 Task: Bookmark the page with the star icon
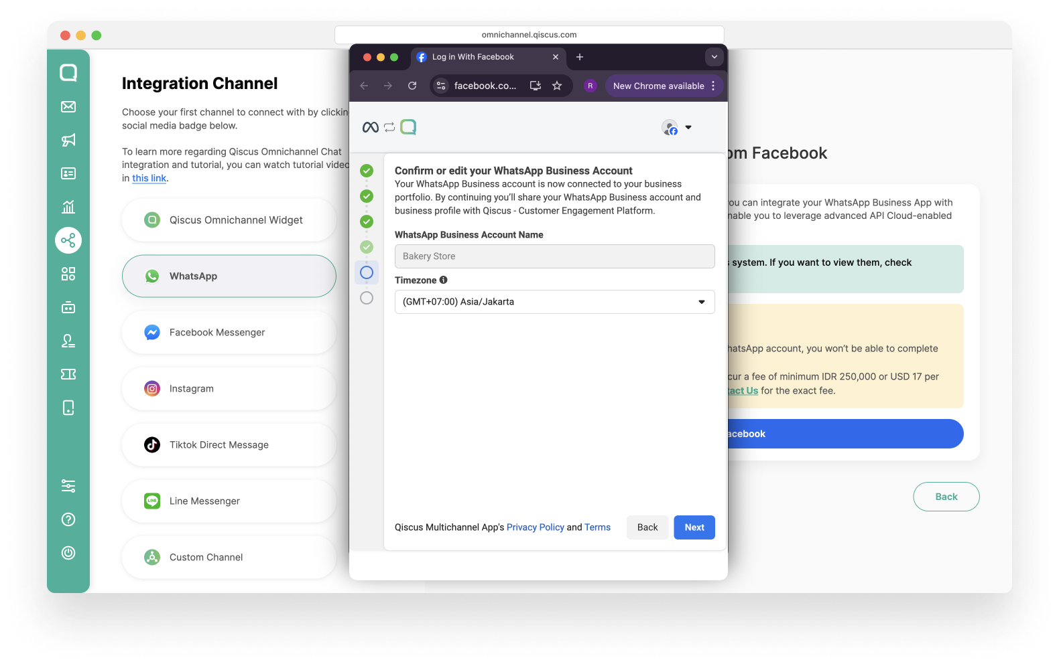pos(557,86)
